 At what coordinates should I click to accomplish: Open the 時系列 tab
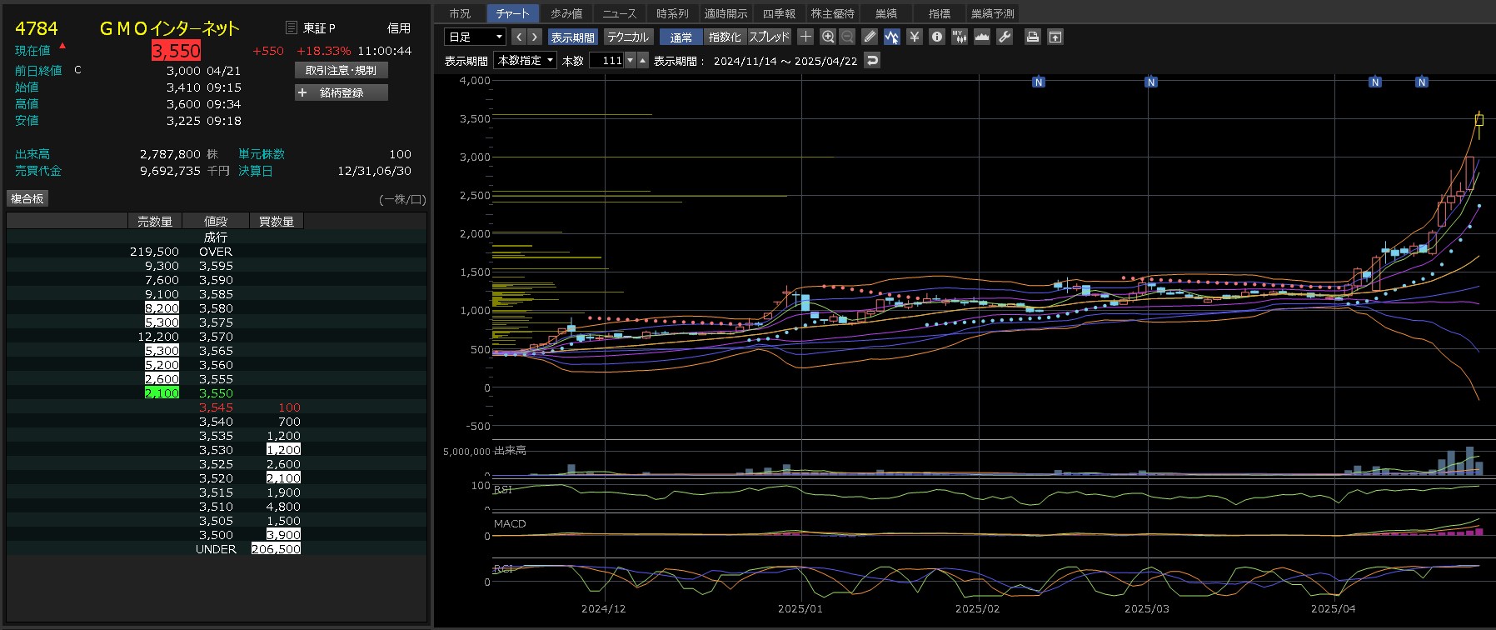click(x=673, y=13)
